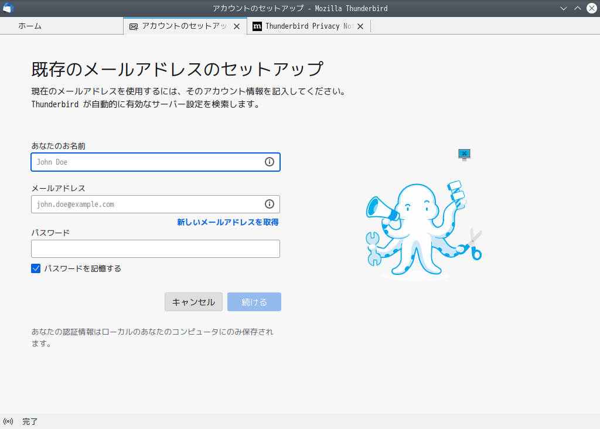This screenshot has height=429, width=600.
Task: Click the 完了 status text
Action: 30,421
